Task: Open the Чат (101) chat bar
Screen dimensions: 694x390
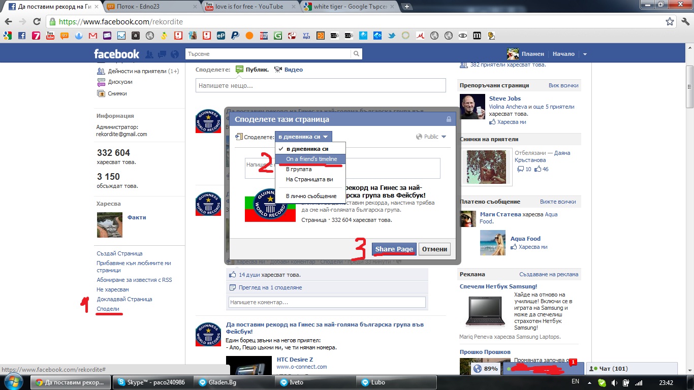Action: pyautogui.click(x=632, y=369)
